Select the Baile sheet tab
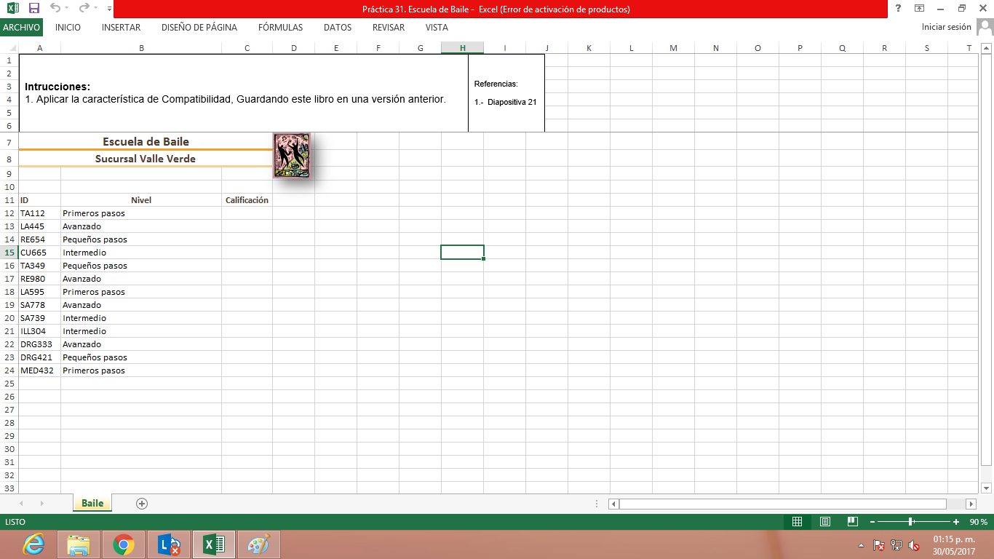 [x=92, y=504]
